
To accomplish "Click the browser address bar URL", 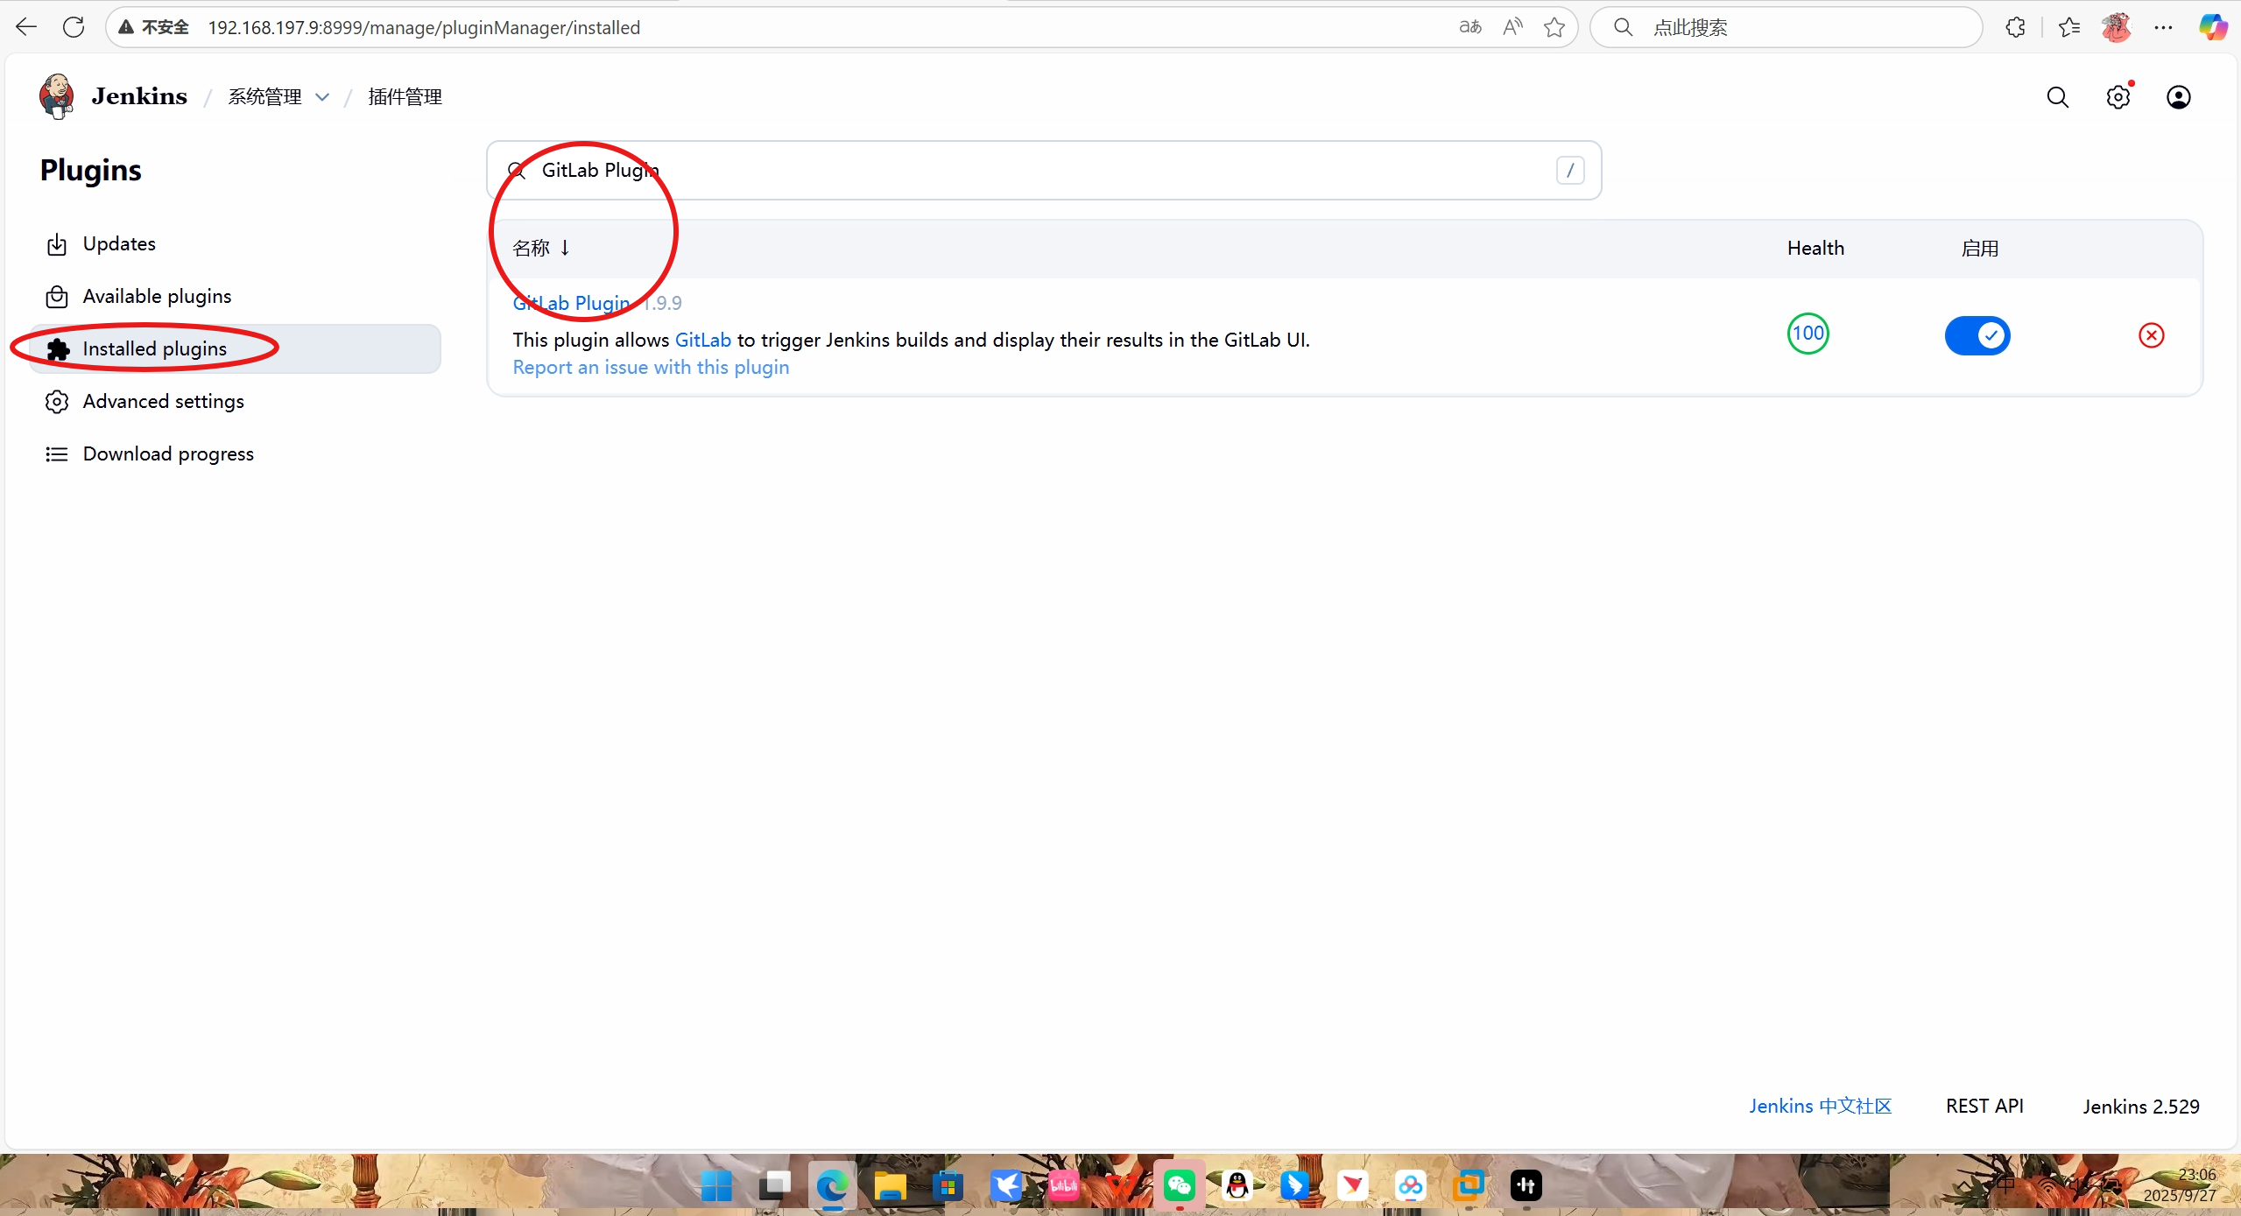I will (x=424, y=27).
